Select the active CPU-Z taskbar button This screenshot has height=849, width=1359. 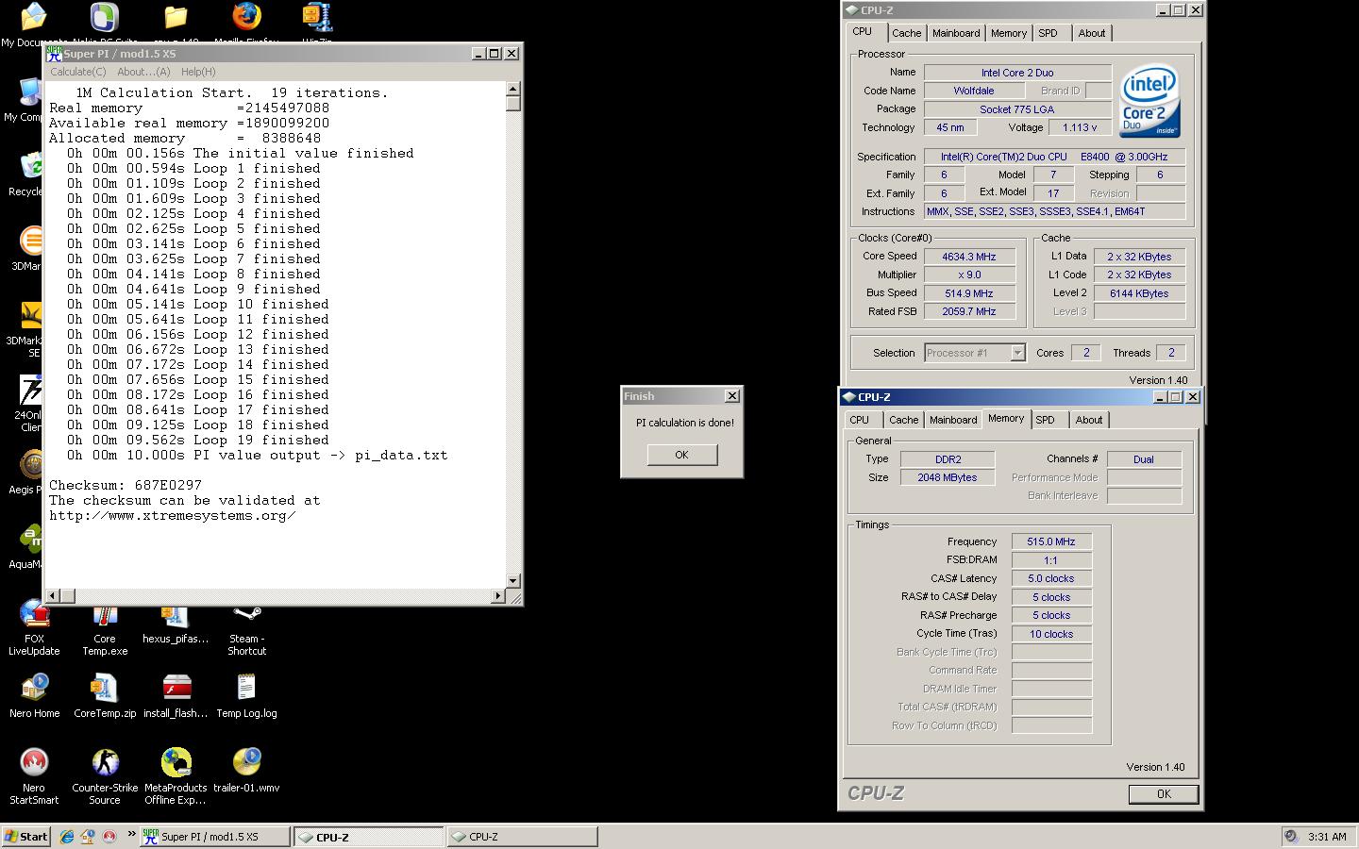[x=368, y=836]
